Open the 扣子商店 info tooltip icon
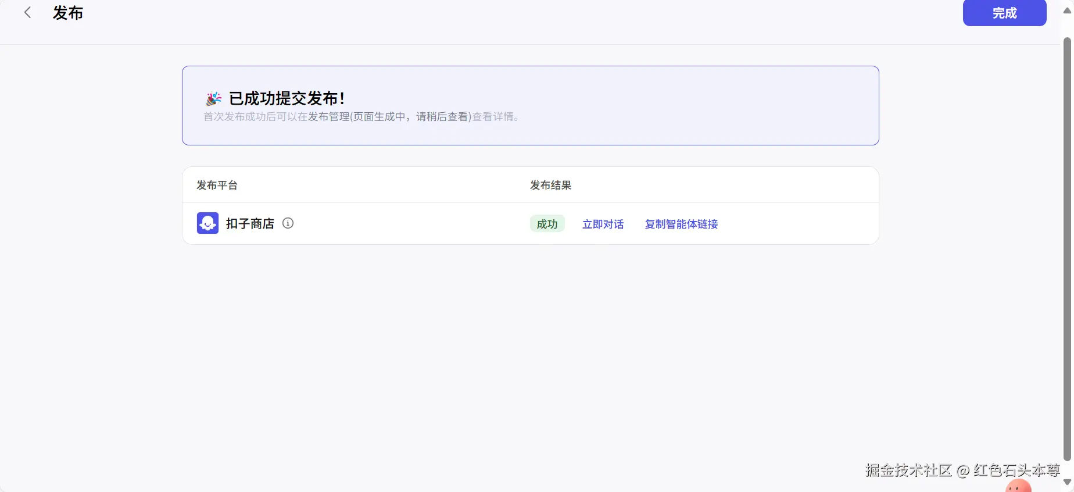The width and height of the screenshot is (1074, 492). coord(288,223)
